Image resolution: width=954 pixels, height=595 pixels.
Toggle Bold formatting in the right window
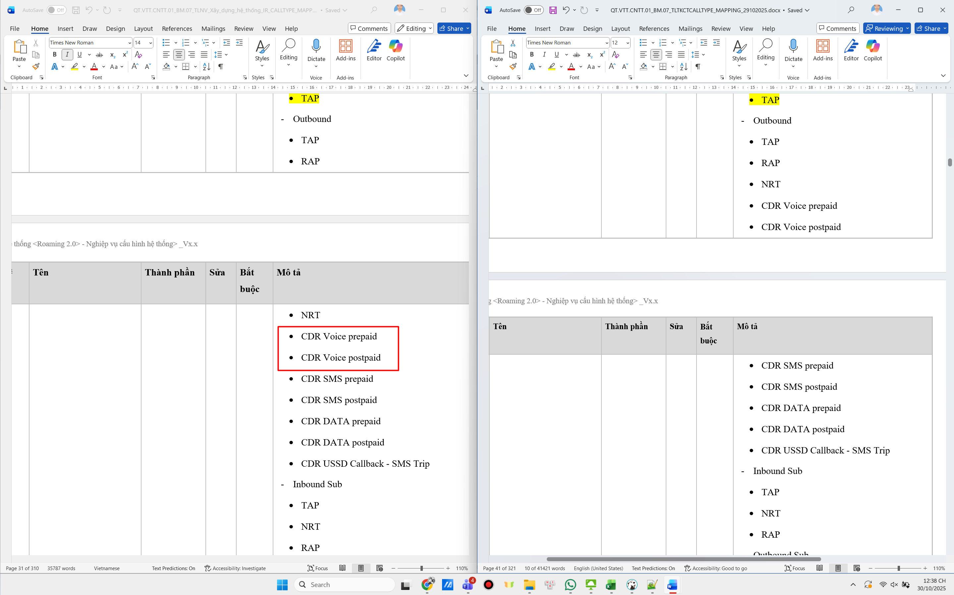(532, 55)
